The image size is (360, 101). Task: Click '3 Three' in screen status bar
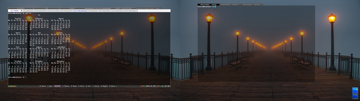click(66, 86)
